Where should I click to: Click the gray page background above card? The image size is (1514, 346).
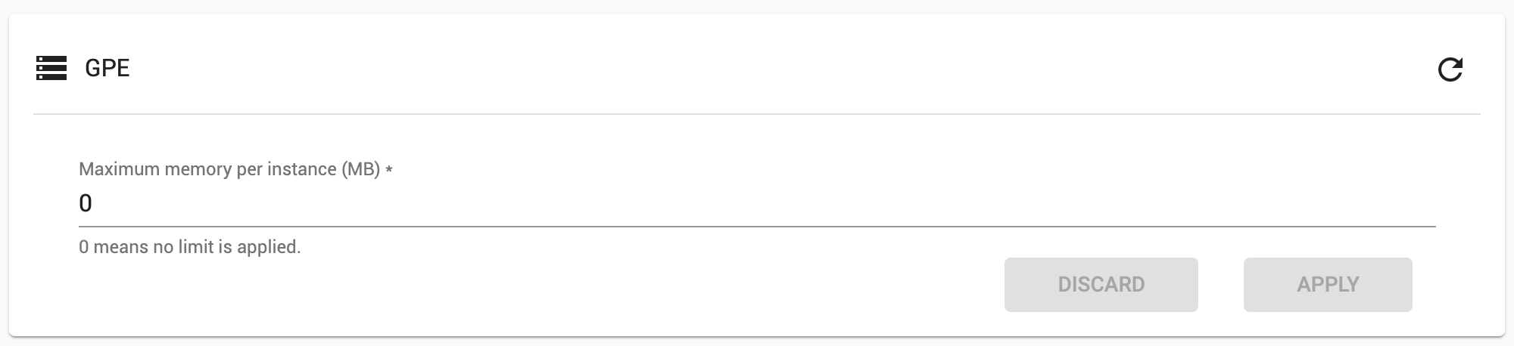[x=757, y=6]
